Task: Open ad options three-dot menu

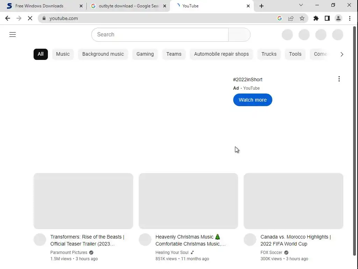Action: coord(339,79)
